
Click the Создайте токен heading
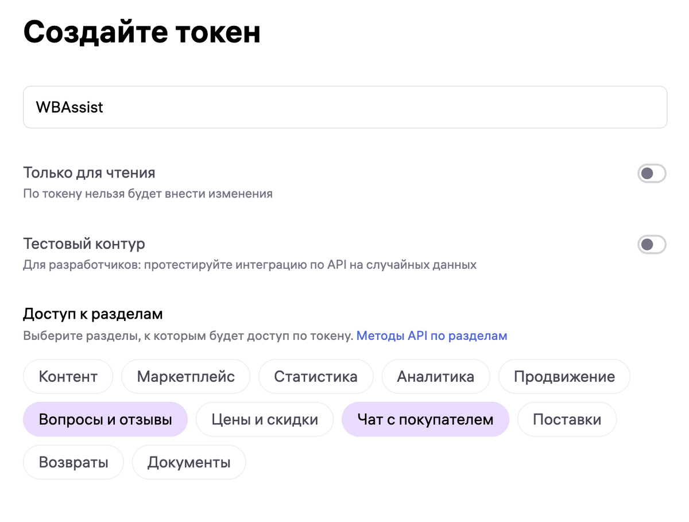(142, 33)
